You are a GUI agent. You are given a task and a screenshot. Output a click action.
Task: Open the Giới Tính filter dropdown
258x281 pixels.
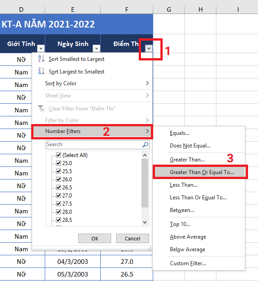point(41,49)
